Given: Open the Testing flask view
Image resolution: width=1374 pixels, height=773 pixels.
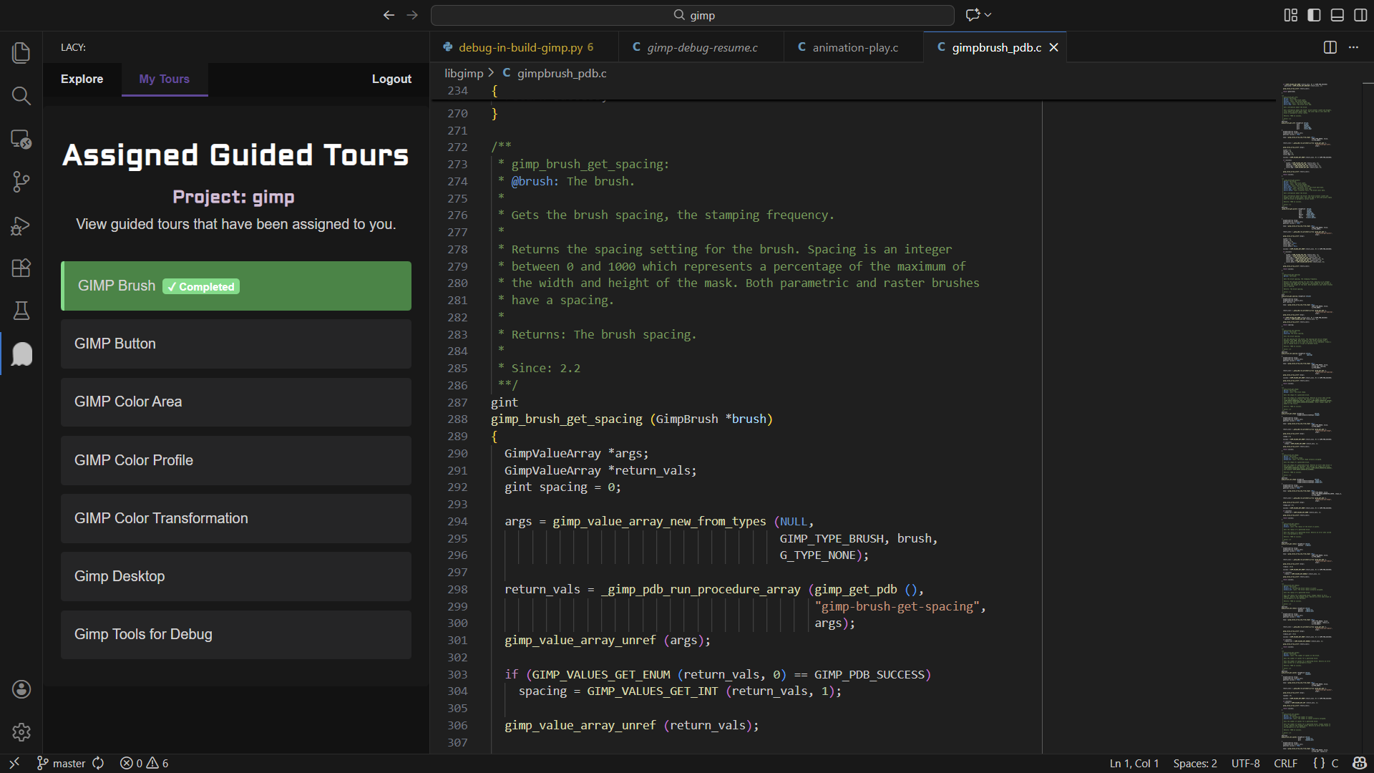Looking at the screenshot, I should coord(21,311).
